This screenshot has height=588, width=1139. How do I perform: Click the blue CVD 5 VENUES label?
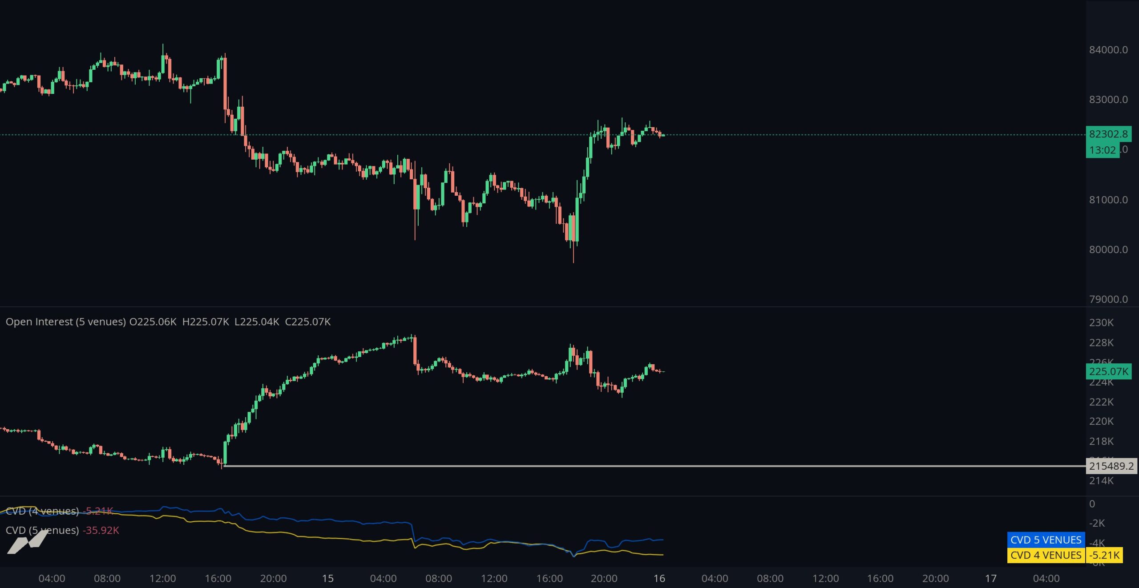point(1046,540)
